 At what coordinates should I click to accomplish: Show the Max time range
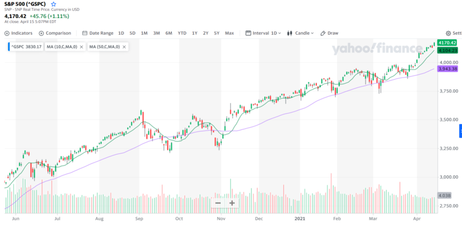[x=229, y=33]
